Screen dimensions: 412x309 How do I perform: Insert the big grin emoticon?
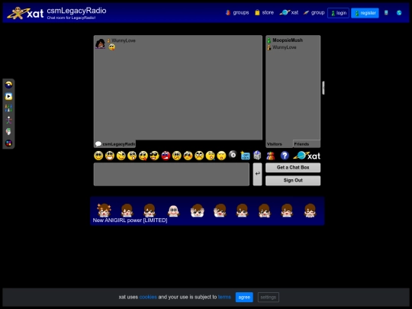pyautogui.click(x=110, y=156)
